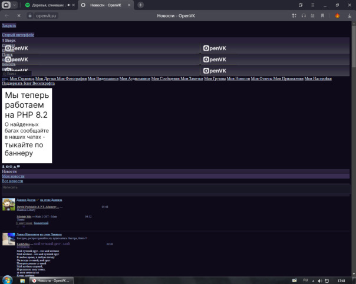
Task: Open the Windows Start menu orb
Action: point(7,280)
